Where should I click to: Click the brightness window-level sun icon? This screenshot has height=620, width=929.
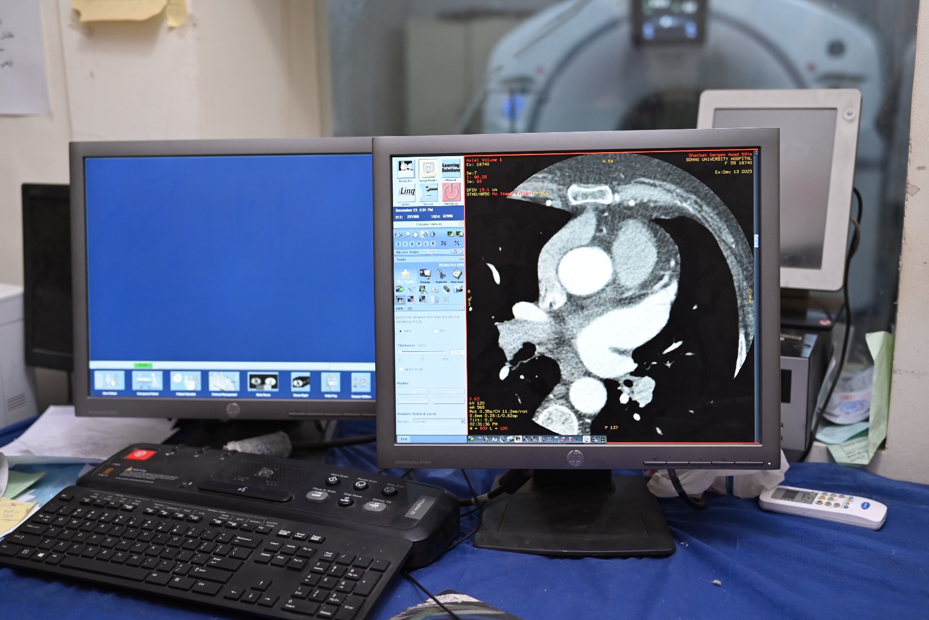[433, 234]
